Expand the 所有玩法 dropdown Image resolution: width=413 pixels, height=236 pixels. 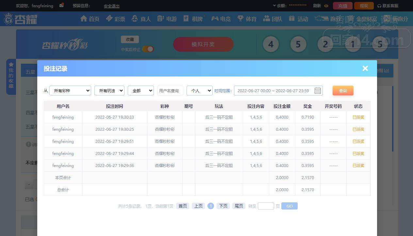[109, 91]
